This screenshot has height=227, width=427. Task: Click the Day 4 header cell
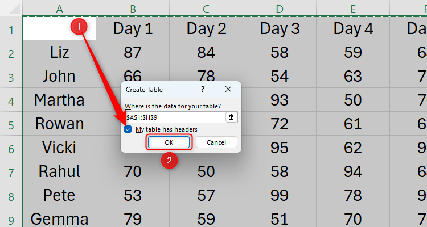click(353, 28)
